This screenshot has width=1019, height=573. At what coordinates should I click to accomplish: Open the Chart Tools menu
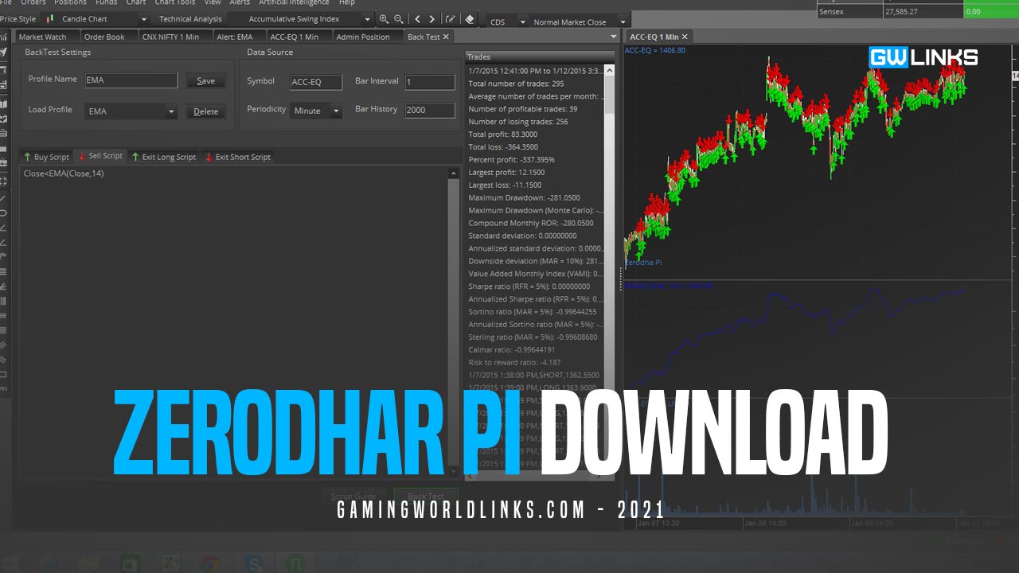174,2
